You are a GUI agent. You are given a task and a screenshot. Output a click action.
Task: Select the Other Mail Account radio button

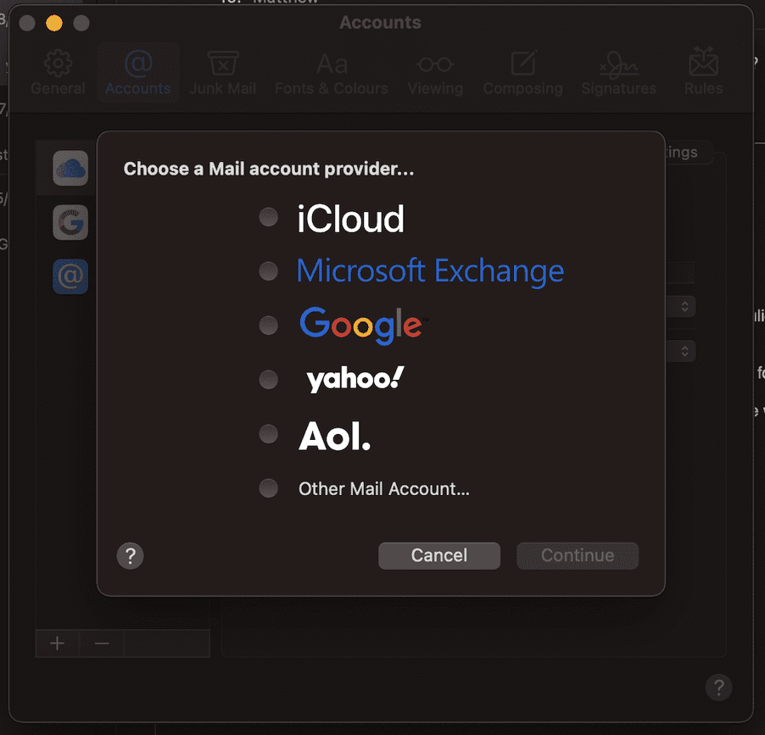point(268,488)
